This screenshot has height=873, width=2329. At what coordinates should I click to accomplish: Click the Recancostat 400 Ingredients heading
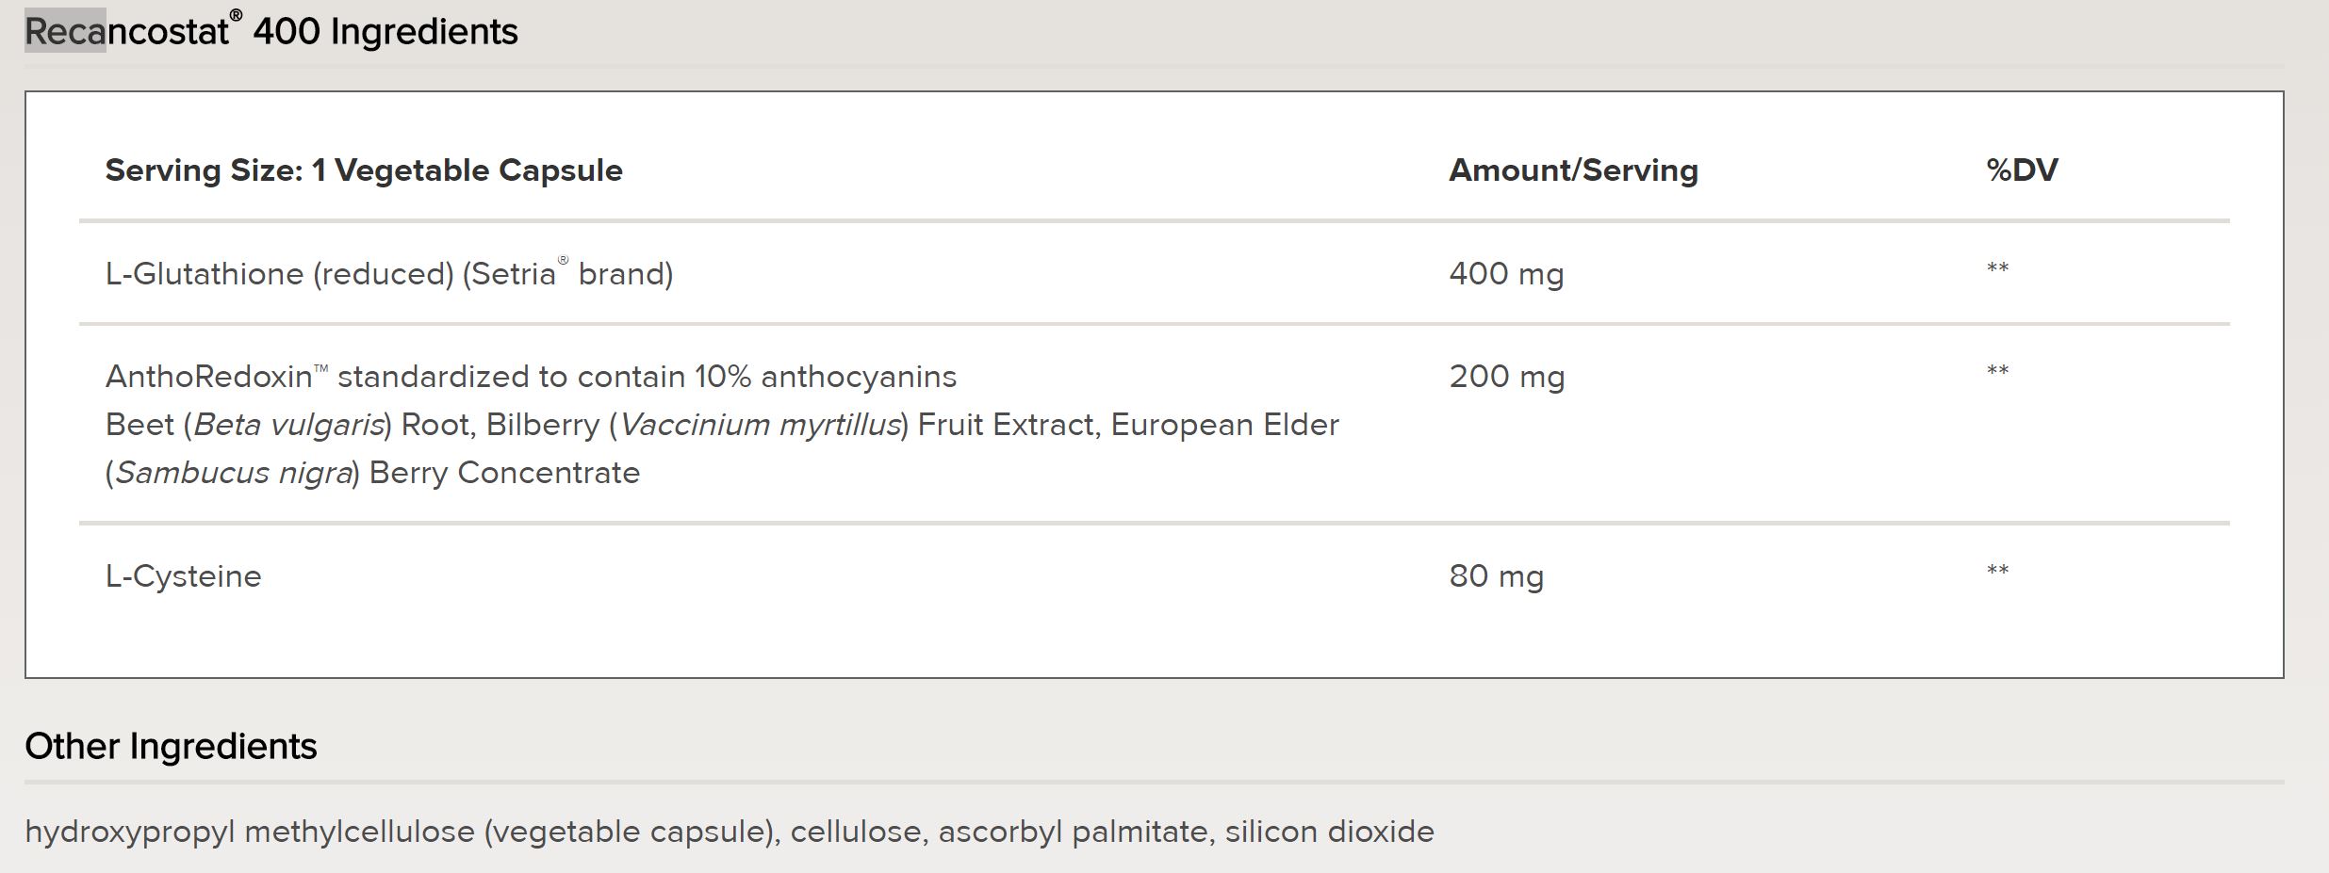[271, 31]
